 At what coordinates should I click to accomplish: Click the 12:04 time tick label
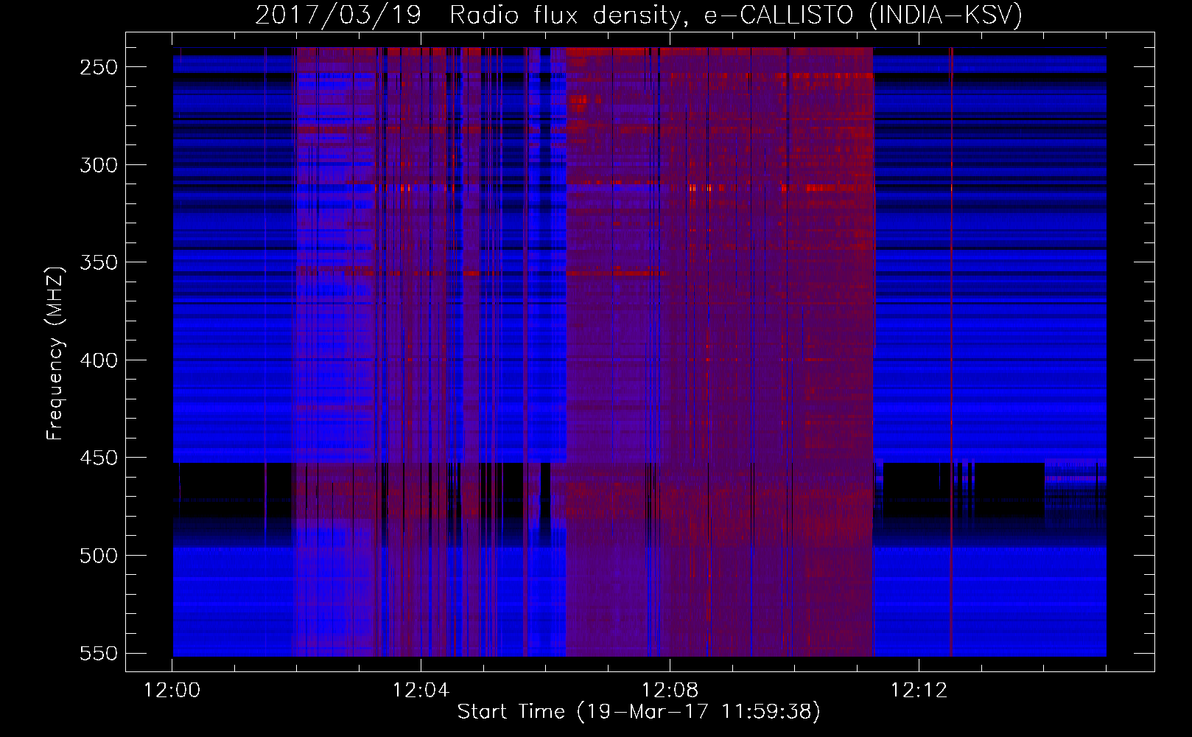(x=421, y=691)
